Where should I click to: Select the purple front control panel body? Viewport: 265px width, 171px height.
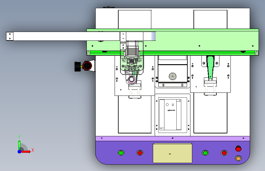[x=173, y=152]
